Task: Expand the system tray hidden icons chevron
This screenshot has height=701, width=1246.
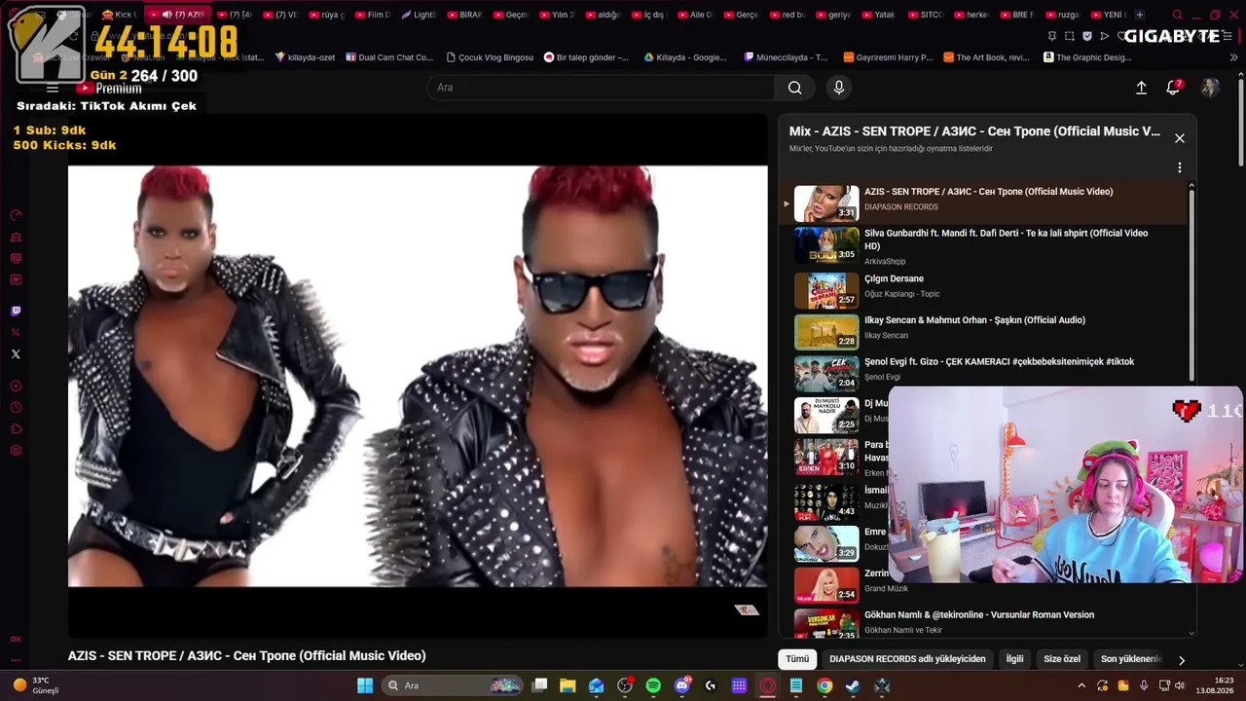Action: point(1081,685)
